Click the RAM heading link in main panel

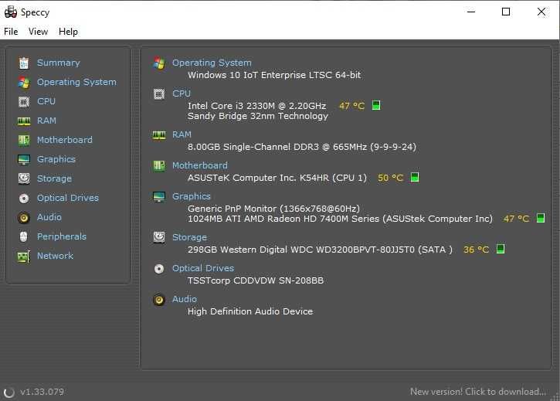[182, 134]
